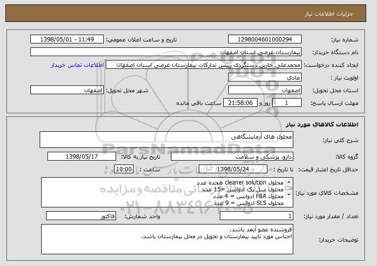Screen dimensions: 377x266
Task: Click the price validity date field 1398/05/24
Action: (233, 169)
